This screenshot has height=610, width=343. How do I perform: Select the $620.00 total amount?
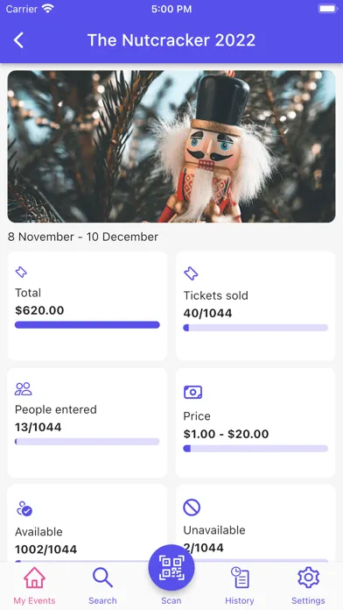(39, 310)
